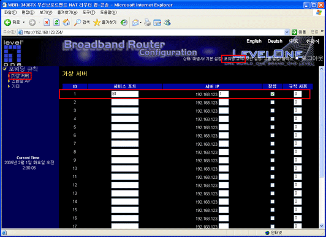Click the page icon before http:// in the address bar

[20, 32]
